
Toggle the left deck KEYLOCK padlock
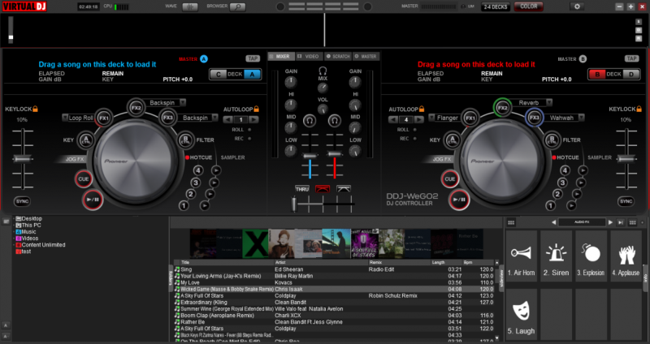35,109
